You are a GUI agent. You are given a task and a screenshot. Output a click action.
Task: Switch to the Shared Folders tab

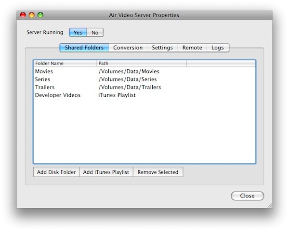(84, 48)
